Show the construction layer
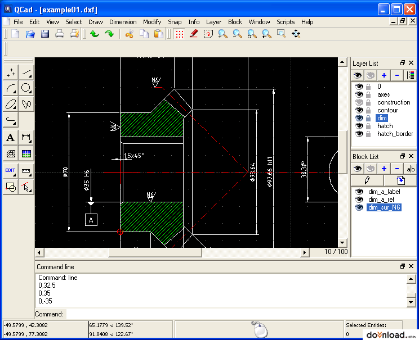 click(x=359, y=102)
